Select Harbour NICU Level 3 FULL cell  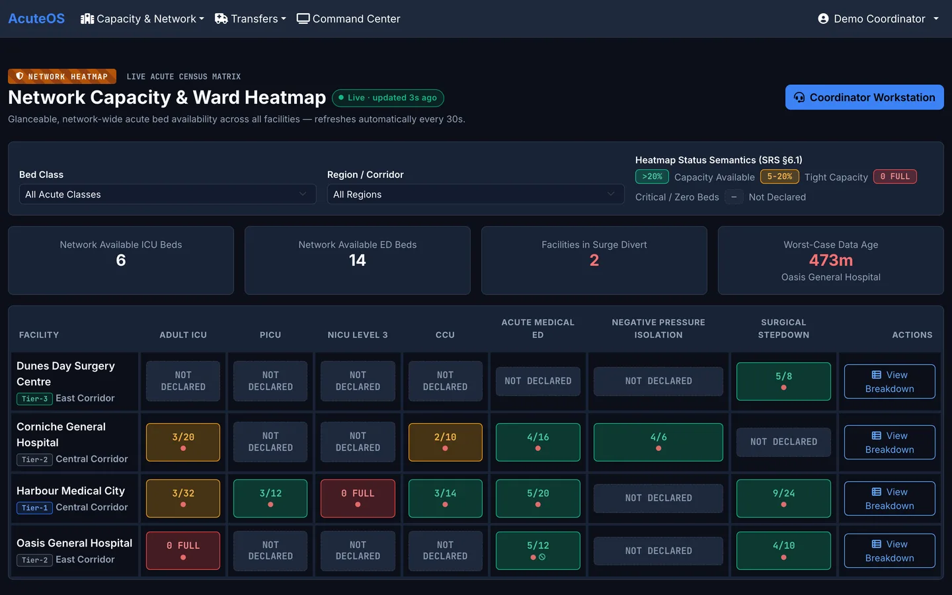(358, 498)
